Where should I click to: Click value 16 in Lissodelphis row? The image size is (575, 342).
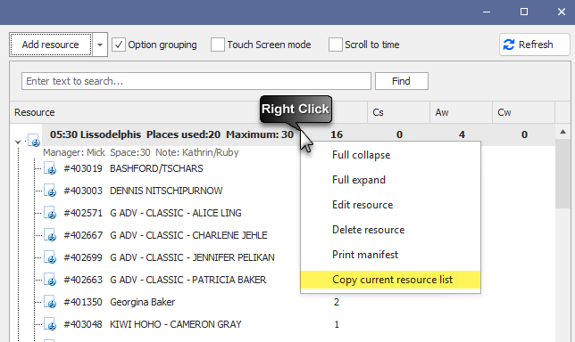click(x=337, y=134)
